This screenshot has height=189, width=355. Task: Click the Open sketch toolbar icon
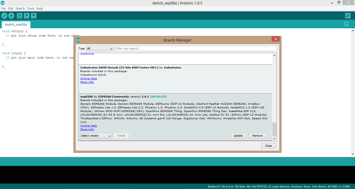click(x=27, y=16)
